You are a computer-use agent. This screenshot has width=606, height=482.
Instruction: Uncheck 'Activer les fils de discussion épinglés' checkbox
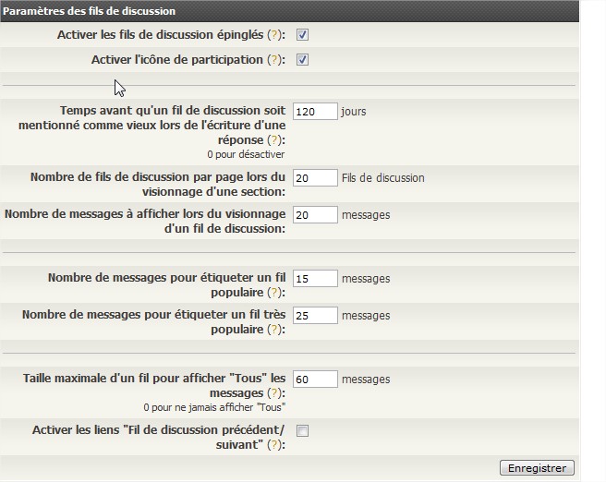pos(302,35)
